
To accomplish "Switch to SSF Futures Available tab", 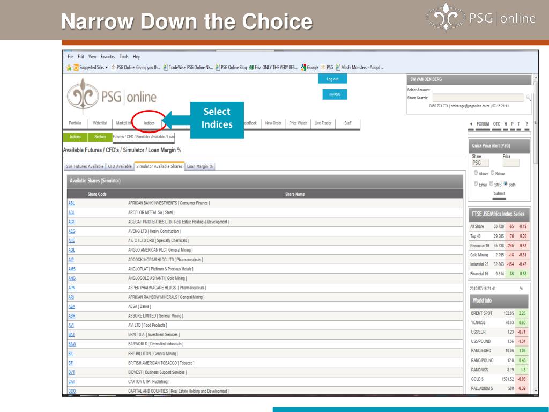I will tap(85, 167).
